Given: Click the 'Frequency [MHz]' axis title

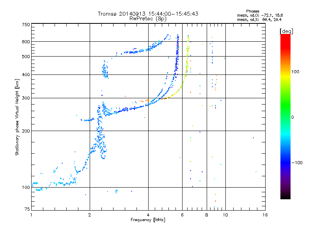Looking at the screenshot, I should (148, 220).
